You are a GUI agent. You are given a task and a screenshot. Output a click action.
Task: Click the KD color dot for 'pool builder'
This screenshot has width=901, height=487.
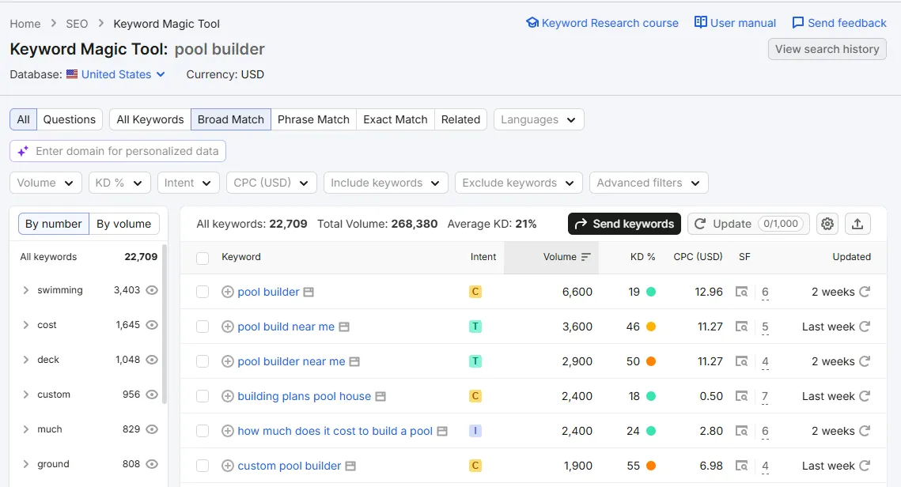pyautogui.click(x=651, y=292)
